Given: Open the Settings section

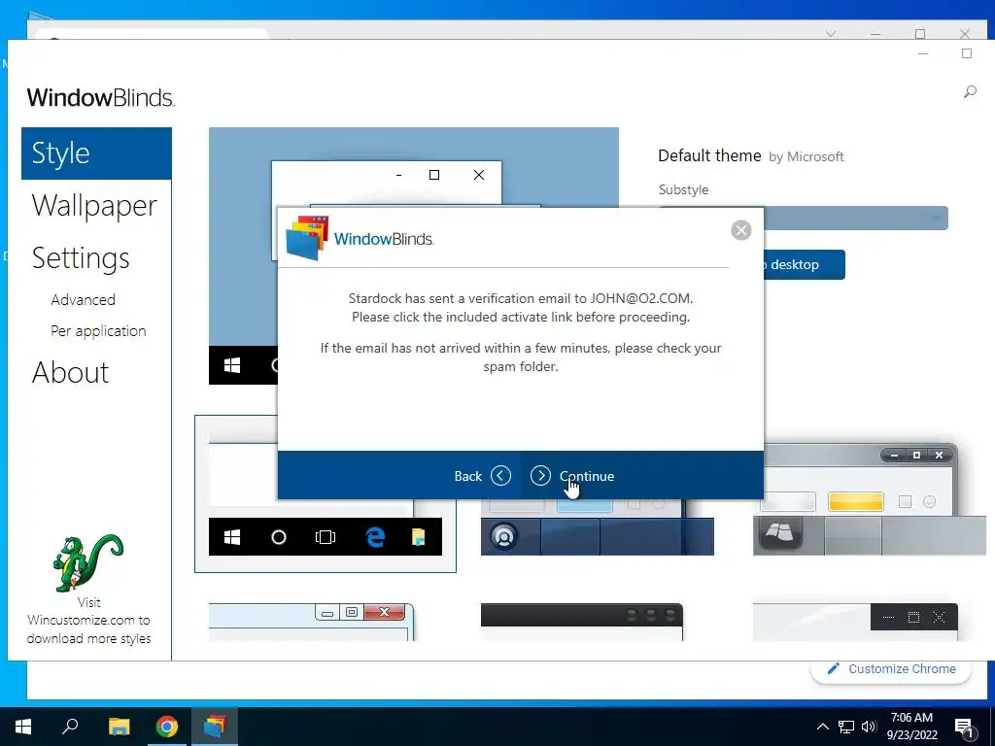Looking at the screenshot, I should (81, 257).
